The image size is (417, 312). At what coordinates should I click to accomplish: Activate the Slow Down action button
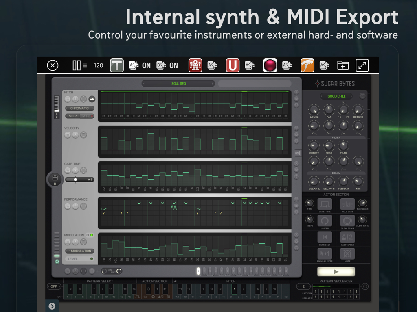coord(347,221)
